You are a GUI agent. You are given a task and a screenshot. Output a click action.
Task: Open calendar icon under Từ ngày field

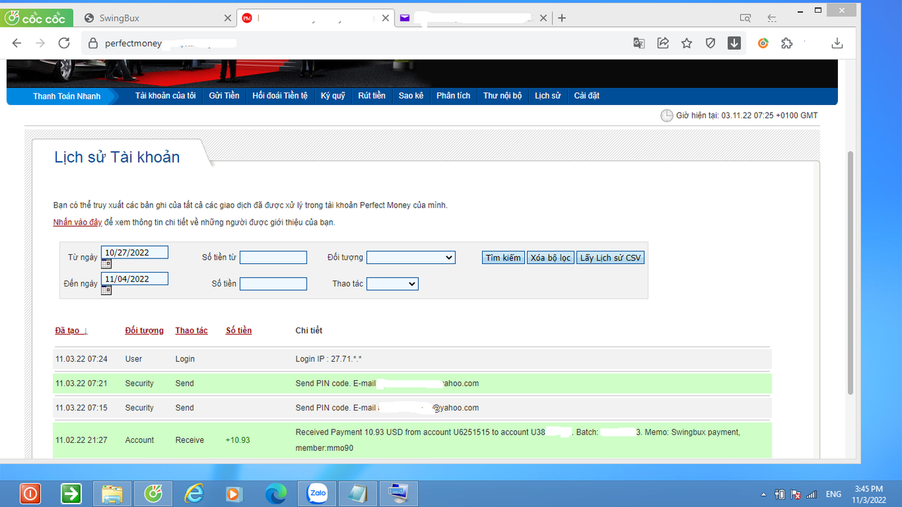coord(106,264)
